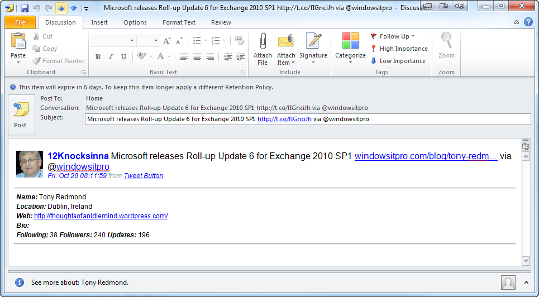
Task: Click the Paste clipboard icon
Action: (x=18, y=41)
